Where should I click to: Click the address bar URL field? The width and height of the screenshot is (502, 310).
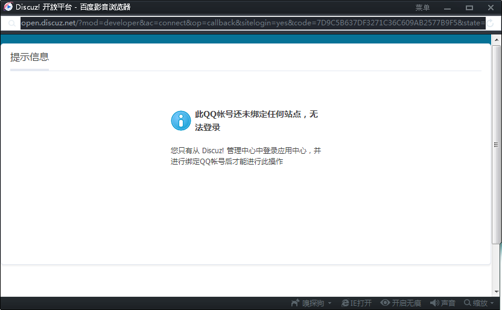253,23
